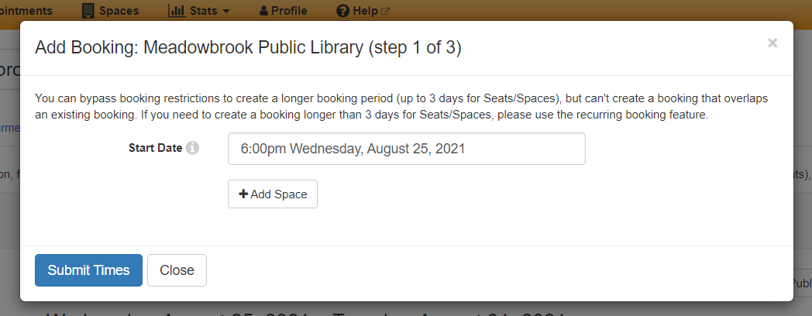Click the Add Booking dialog title
The height and width of the screenshot is (316, 812).
(x=248, y=48)
